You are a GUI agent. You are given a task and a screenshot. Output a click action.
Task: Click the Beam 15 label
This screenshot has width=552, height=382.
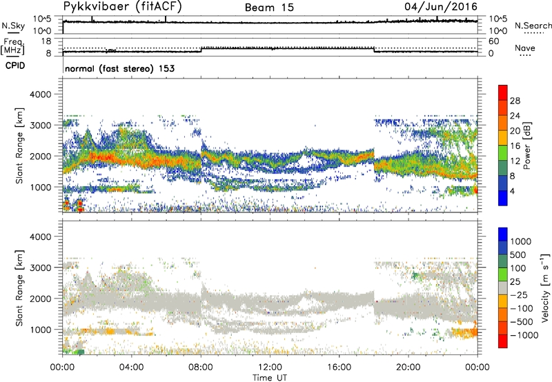[269, 8]
